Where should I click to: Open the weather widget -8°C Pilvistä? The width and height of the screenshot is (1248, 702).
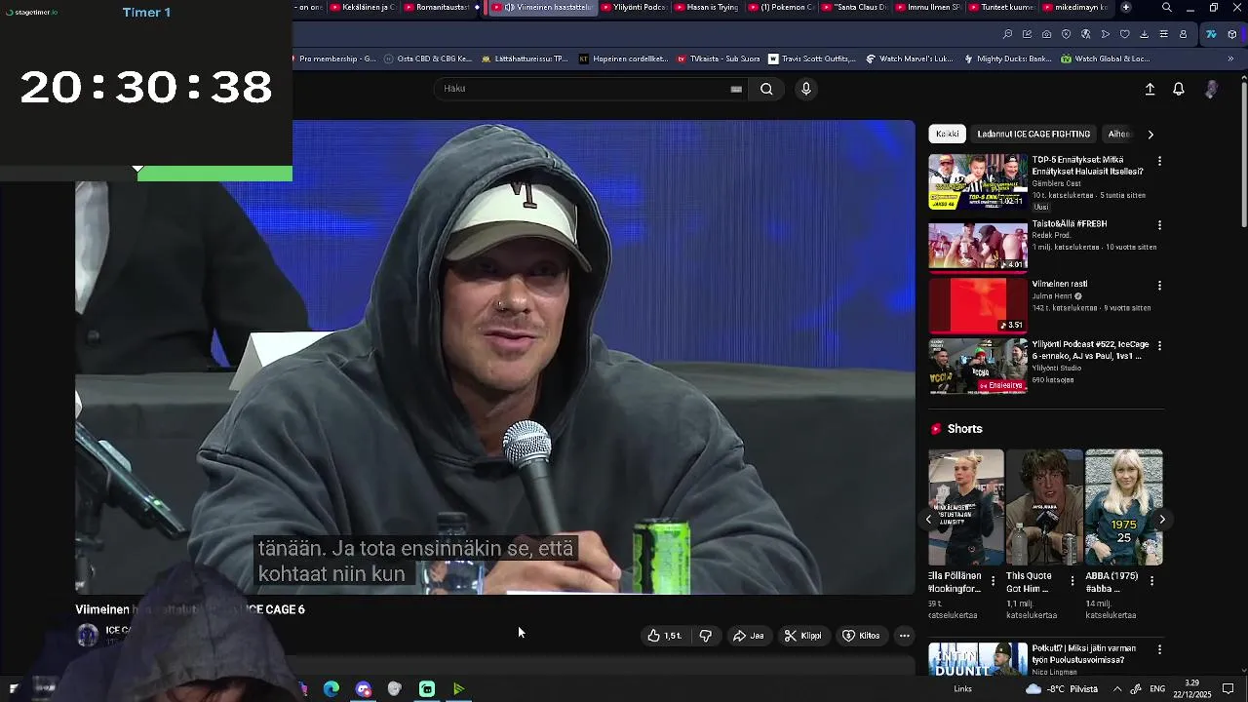1061,689
